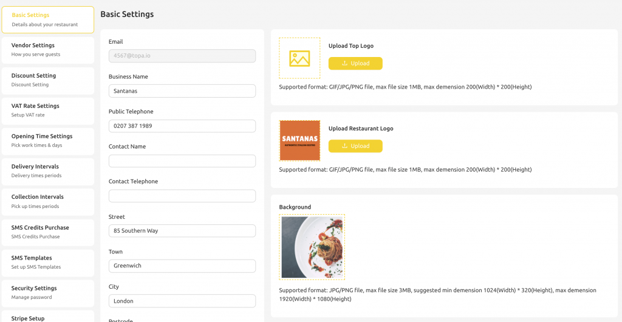Edit the Street field with 85 Southern Way
The image size is (622, 322).
coord(182,231)
